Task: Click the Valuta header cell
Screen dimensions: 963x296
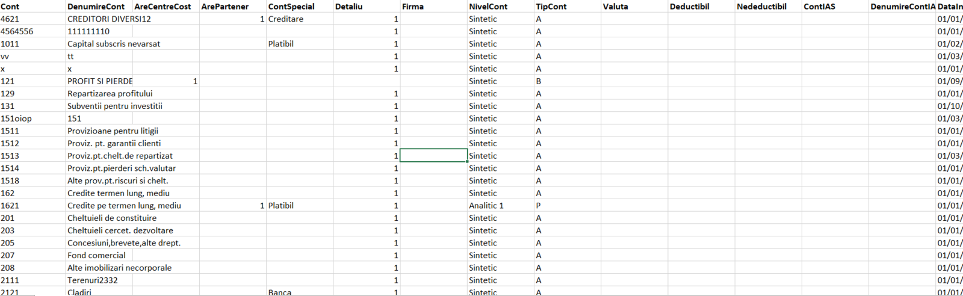Action: [615, 7]
